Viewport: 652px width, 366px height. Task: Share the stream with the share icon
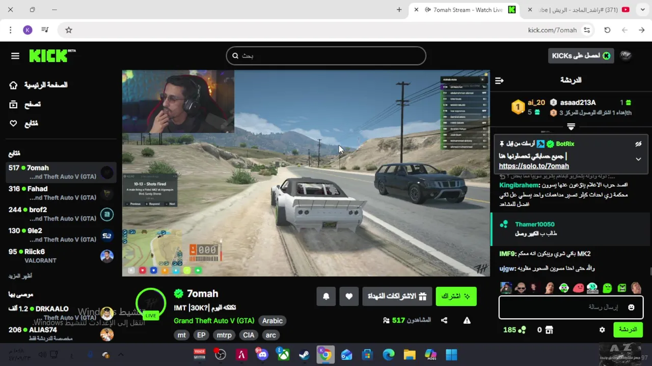(444, 320)
